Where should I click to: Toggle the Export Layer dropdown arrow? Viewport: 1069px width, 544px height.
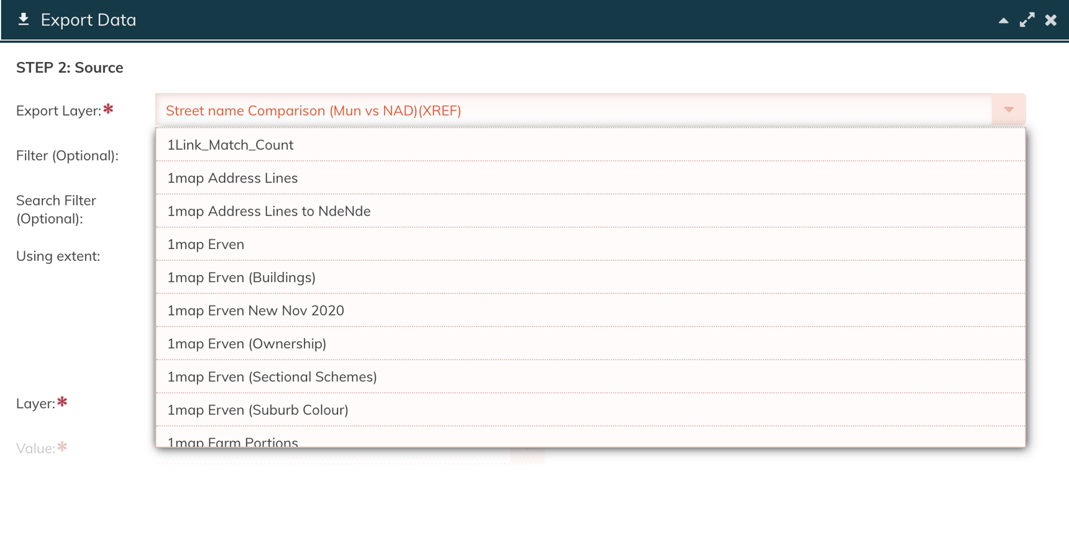click(1009, 110)
